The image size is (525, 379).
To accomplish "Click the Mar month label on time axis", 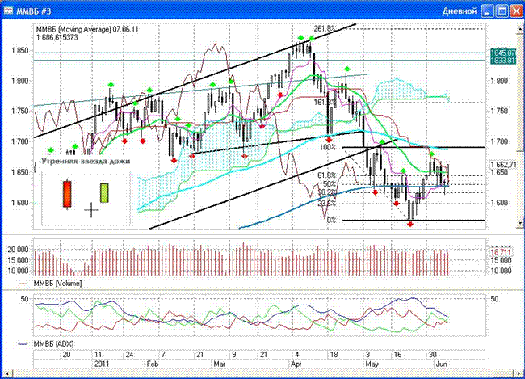I will pos(220,364).
